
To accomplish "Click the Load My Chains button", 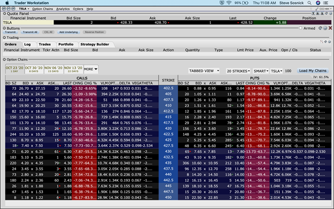I will [313, 71].
